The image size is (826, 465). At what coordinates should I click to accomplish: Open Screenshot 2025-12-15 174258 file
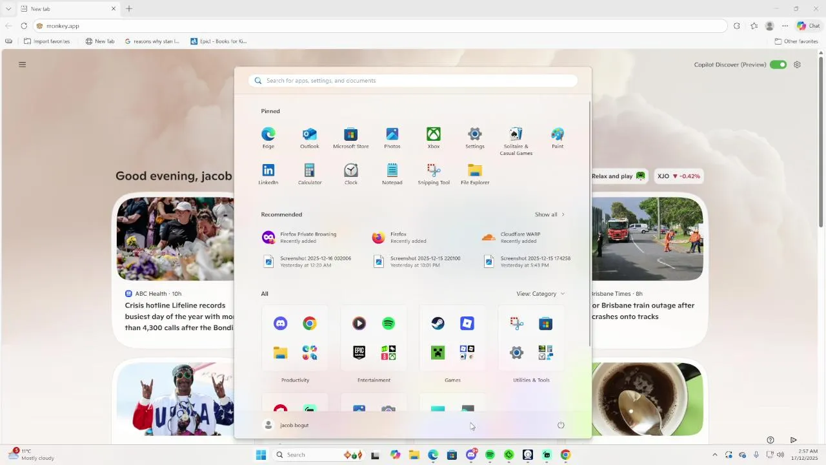click(528, 262)
